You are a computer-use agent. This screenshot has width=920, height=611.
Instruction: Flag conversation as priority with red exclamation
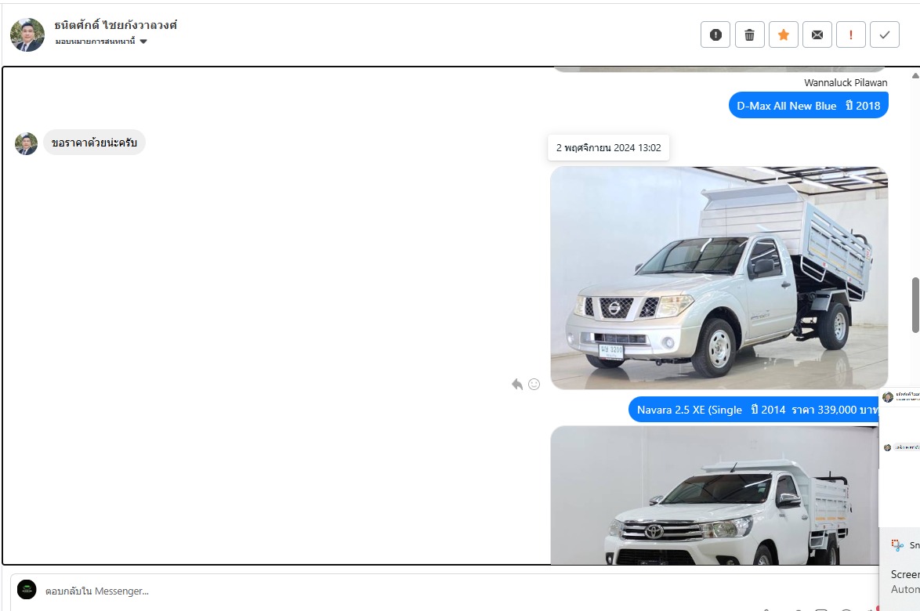point(851,34)
